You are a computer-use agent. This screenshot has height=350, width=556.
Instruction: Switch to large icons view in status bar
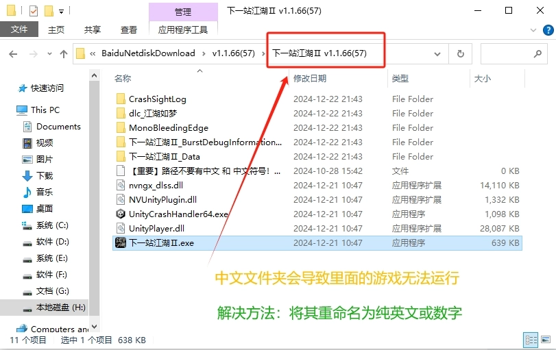tap(546, 340)
